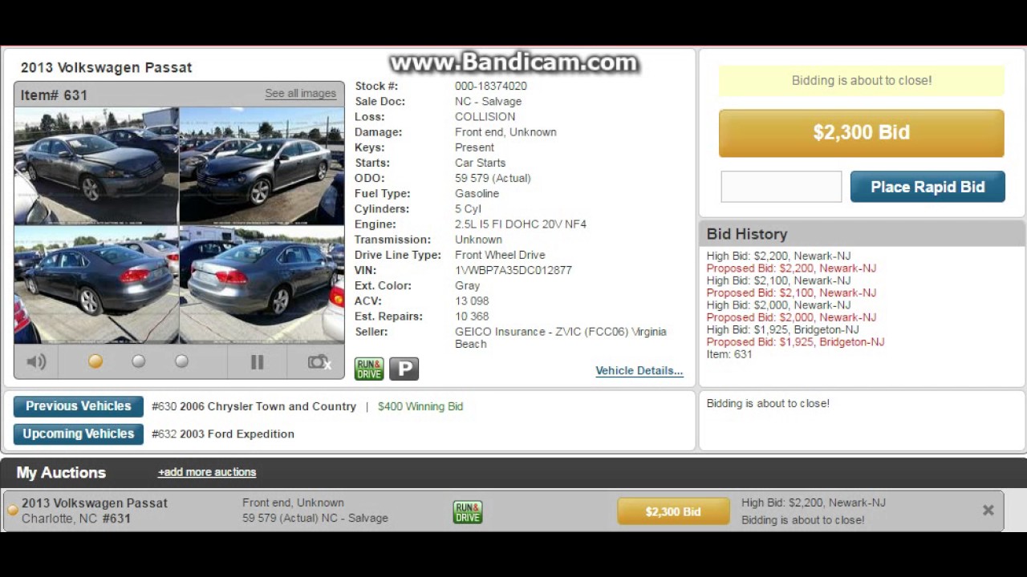
Task: Select the second slideshow dot
Action: pos(139,361)
